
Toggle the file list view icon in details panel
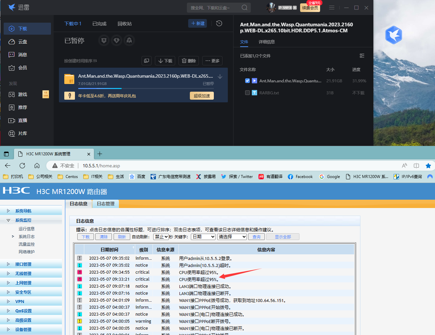[362, 56]
